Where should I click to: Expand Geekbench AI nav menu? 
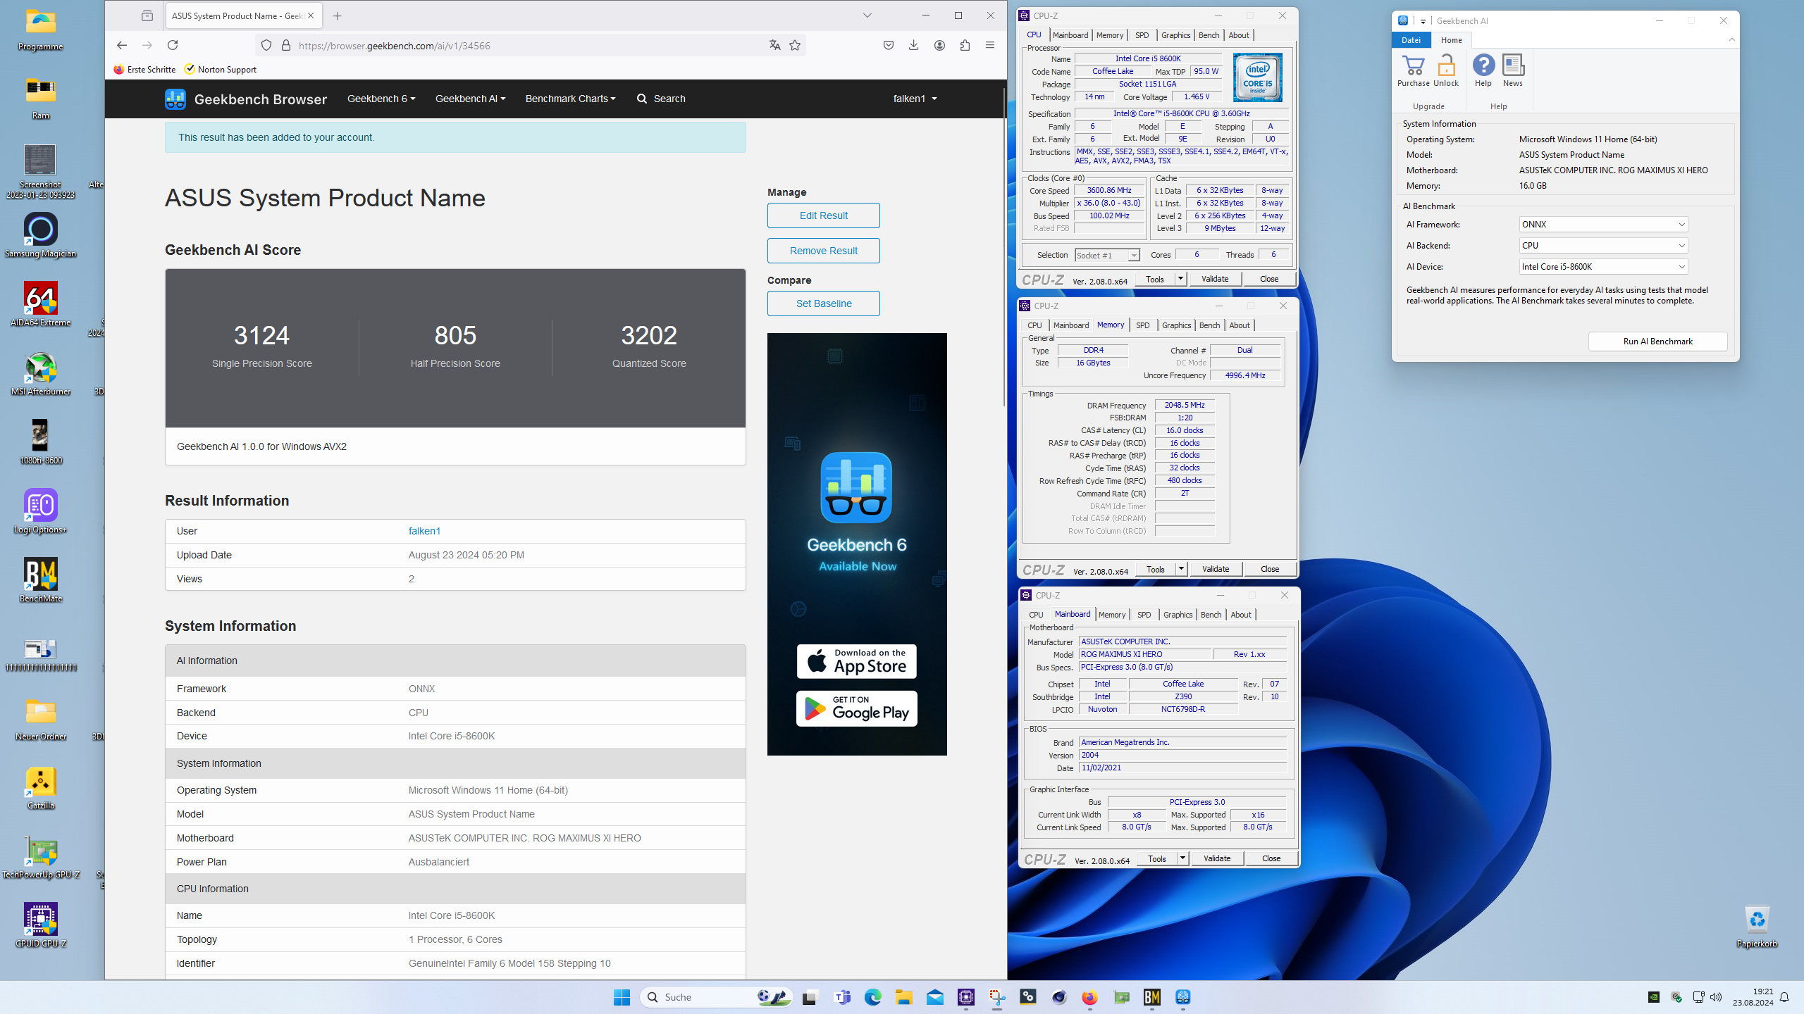coord(470,99)
